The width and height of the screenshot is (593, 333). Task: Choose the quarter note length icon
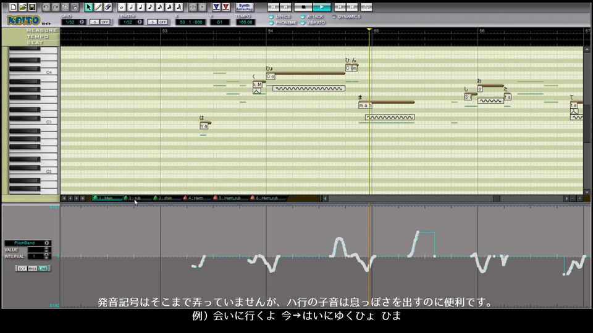tap(140, 7)
